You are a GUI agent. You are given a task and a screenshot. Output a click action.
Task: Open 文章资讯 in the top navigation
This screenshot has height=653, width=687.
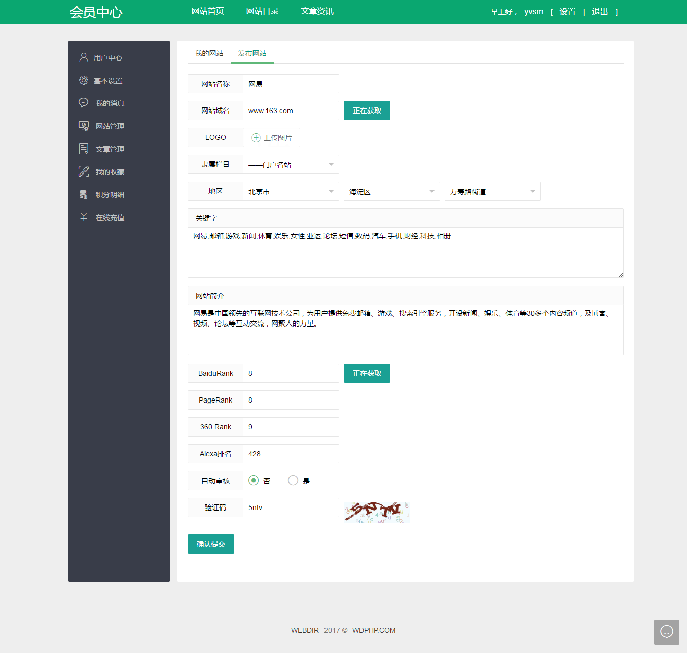coord(317,11)
